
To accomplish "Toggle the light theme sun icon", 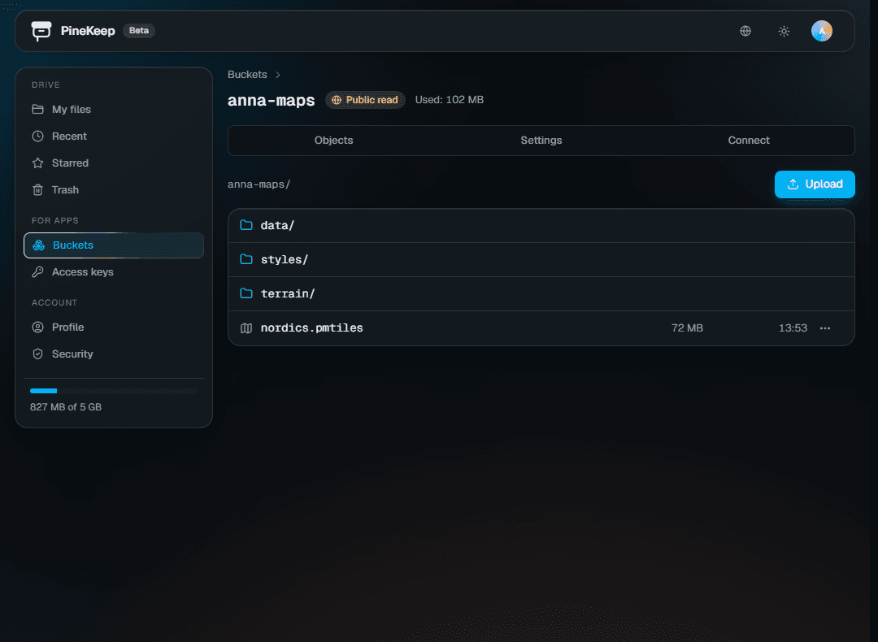I will tap(784, 31).
